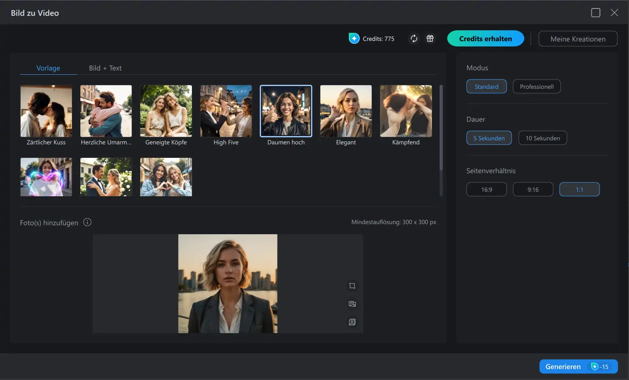Set aspect ratio to 16:9
The height and width of the screenshot is (380, 629).
[486, 189]
